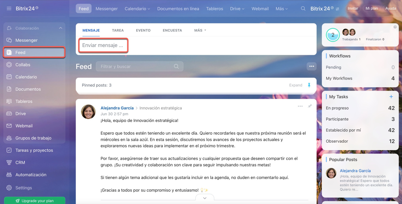The image size is (402, 204).
Task: Click the magnifier in Filtrar y buscar
Action: tap(177, 66)
